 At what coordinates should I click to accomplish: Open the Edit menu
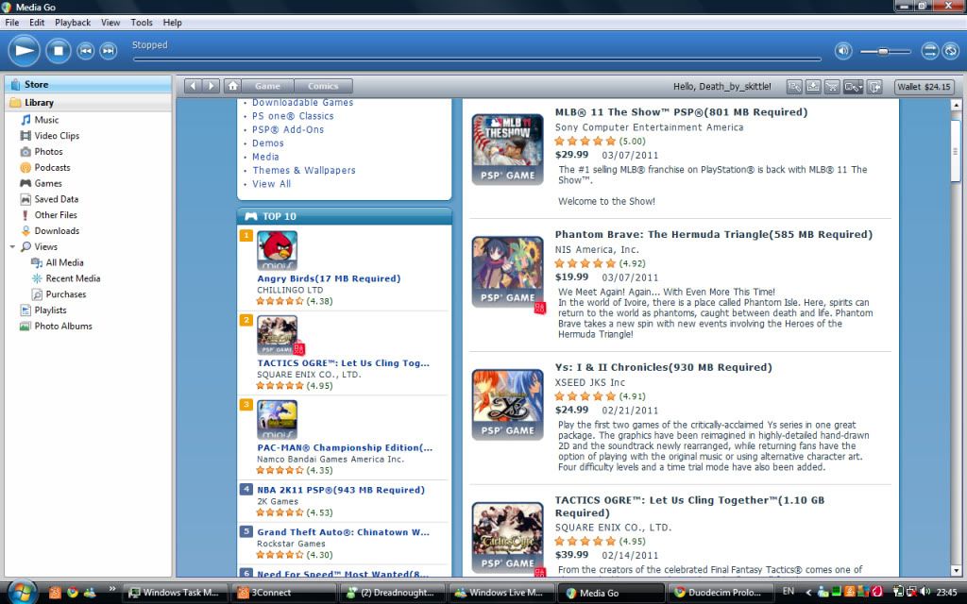(37, 23)
